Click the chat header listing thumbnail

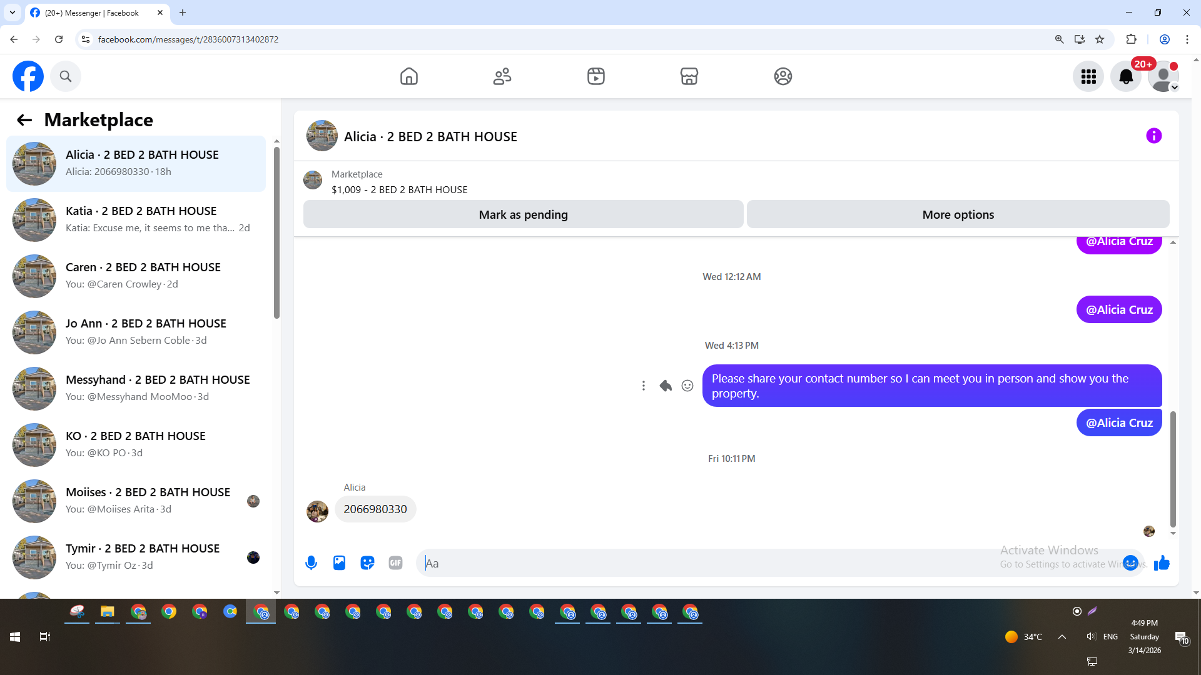click(x=322, y=136)
